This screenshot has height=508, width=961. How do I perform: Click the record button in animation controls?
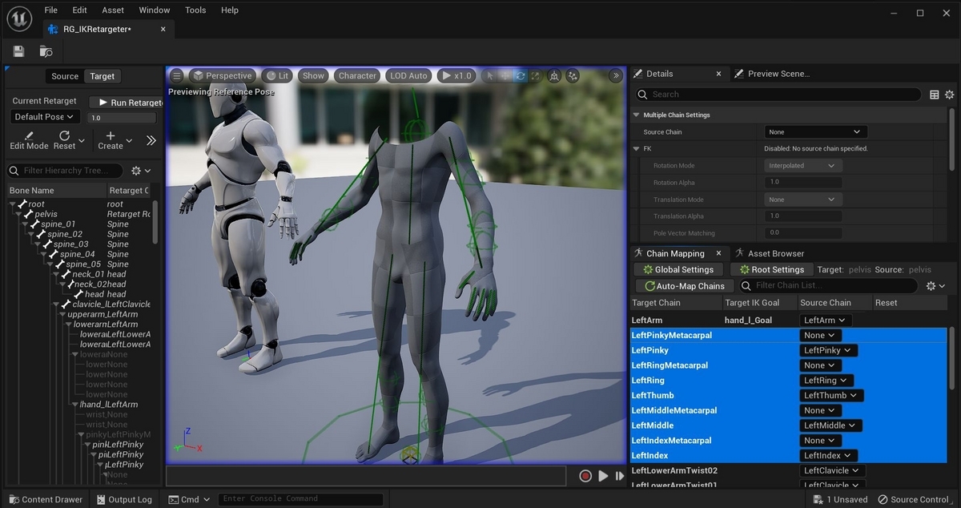coord(585,476)
